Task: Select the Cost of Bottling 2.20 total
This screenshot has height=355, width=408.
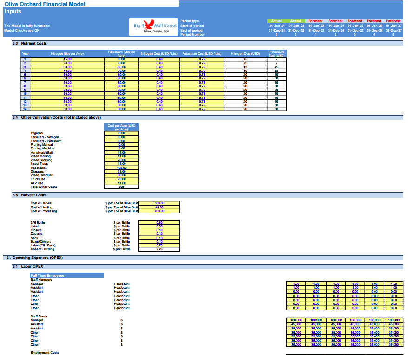Action: click(x=159, y=249)
